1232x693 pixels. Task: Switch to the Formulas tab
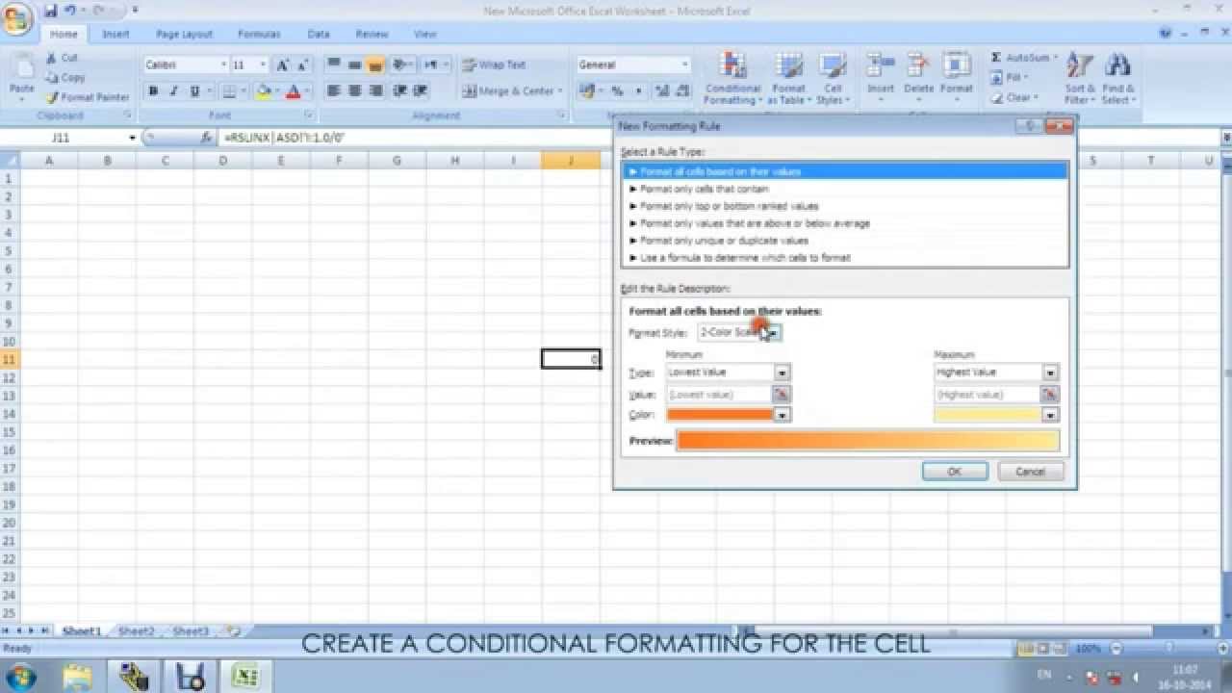pos(259,34)
